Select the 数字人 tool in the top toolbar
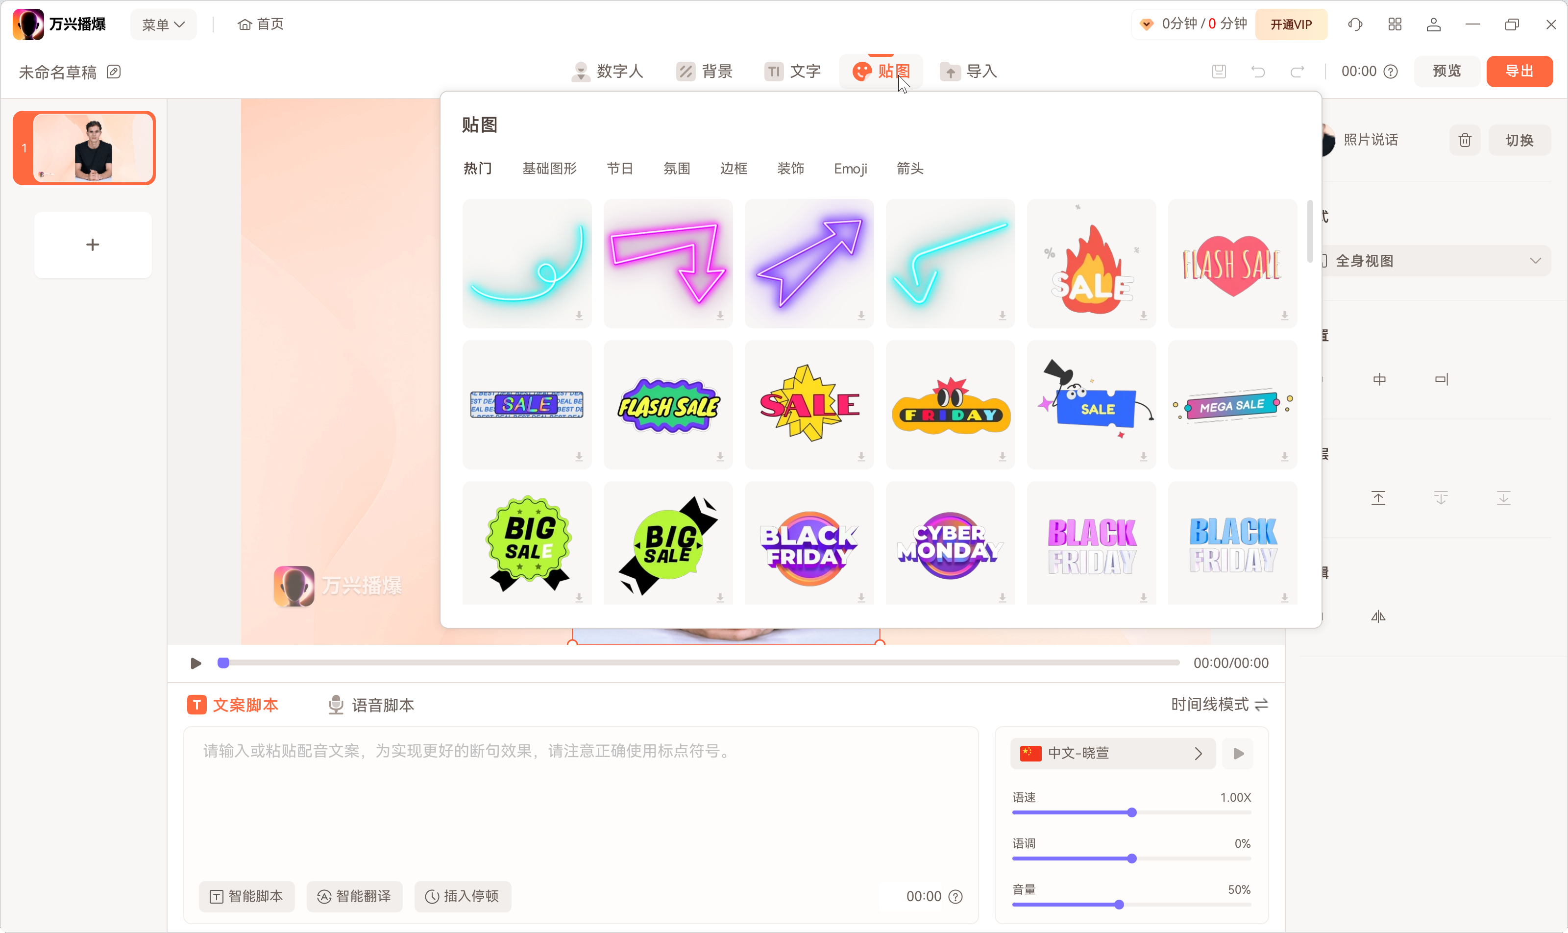 pos(607,71)
